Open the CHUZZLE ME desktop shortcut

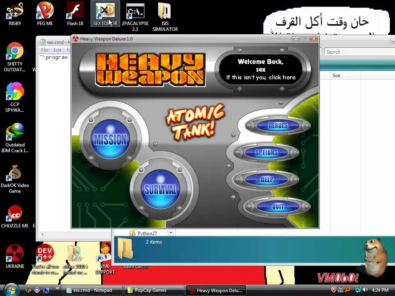pyautogui.click(x=15, y=217)
